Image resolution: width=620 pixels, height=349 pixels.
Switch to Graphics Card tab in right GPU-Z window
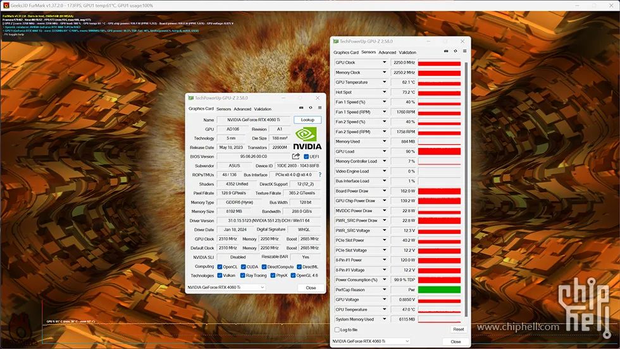[x=346, y=52]
